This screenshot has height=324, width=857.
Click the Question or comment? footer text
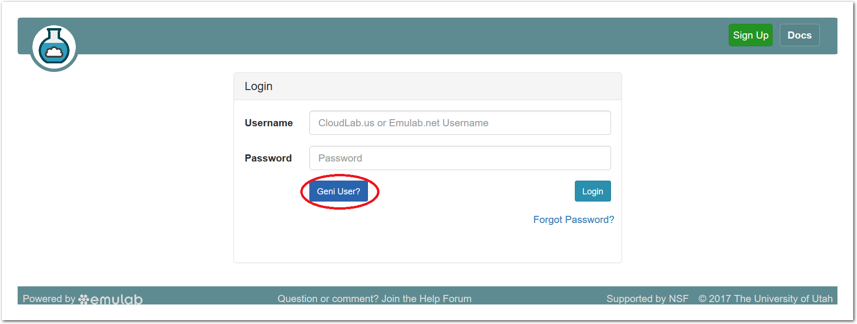(328, 299)
